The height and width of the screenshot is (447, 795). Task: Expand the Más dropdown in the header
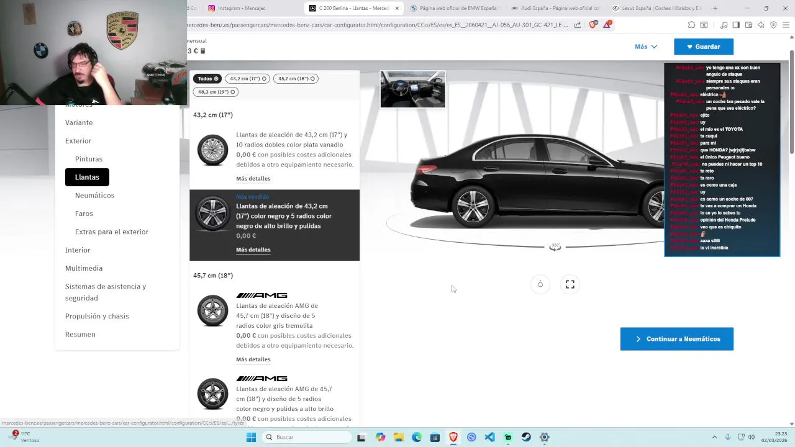tap(646, 47)
